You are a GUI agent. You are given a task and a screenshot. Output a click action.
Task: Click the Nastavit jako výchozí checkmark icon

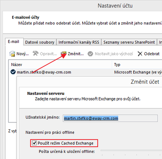point(90,54)
